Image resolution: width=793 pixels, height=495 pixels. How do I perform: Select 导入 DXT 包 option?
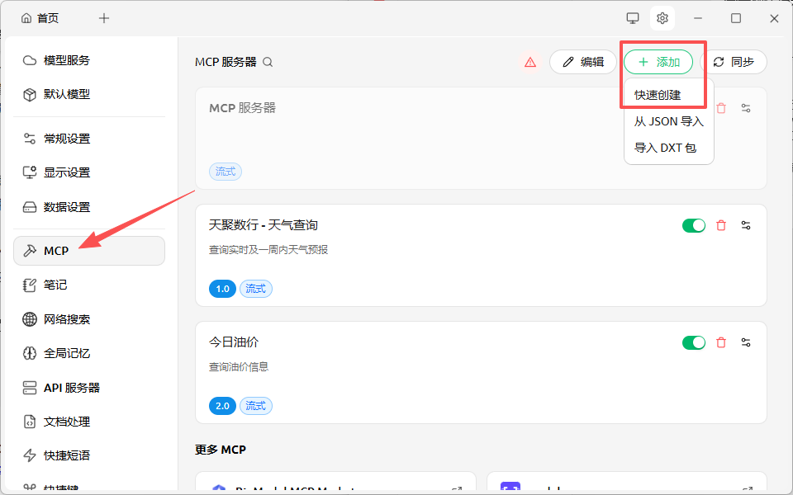(667, 147)
